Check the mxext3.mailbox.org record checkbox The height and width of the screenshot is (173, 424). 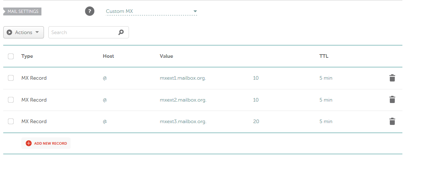click(11, 121)
